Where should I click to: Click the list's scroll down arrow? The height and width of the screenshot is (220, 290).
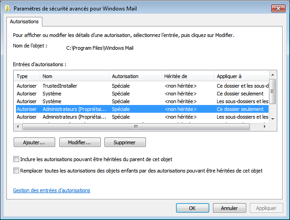click(273, 119)
